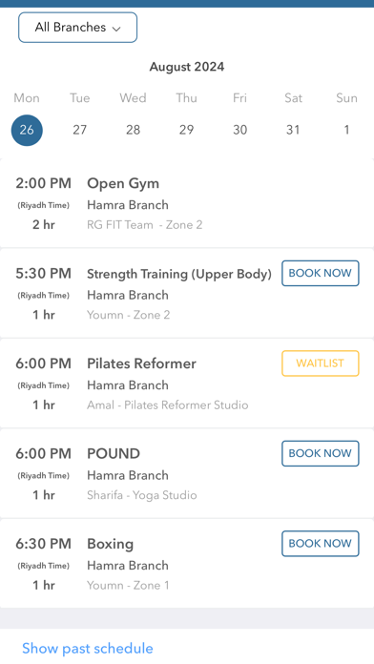The width and height of the screenshot is (374, 664).
Task: Select Sunday 1 in the calendar
Action: point(346,130)
